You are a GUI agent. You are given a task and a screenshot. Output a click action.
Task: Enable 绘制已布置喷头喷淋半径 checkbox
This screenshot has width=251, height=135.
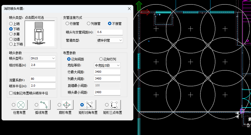pos(11,93)
